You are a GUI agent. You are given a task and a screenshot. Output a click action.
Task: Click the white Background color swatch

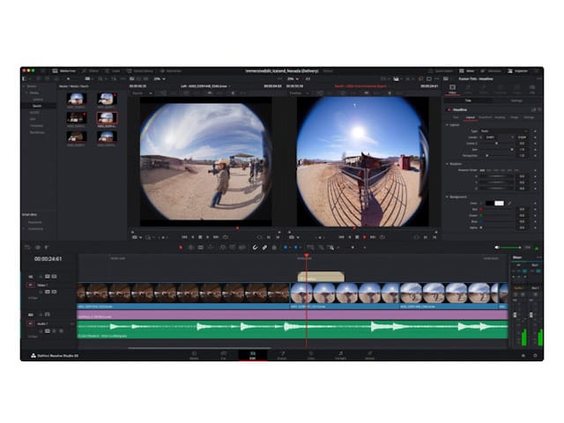click(x=500, y=204)
